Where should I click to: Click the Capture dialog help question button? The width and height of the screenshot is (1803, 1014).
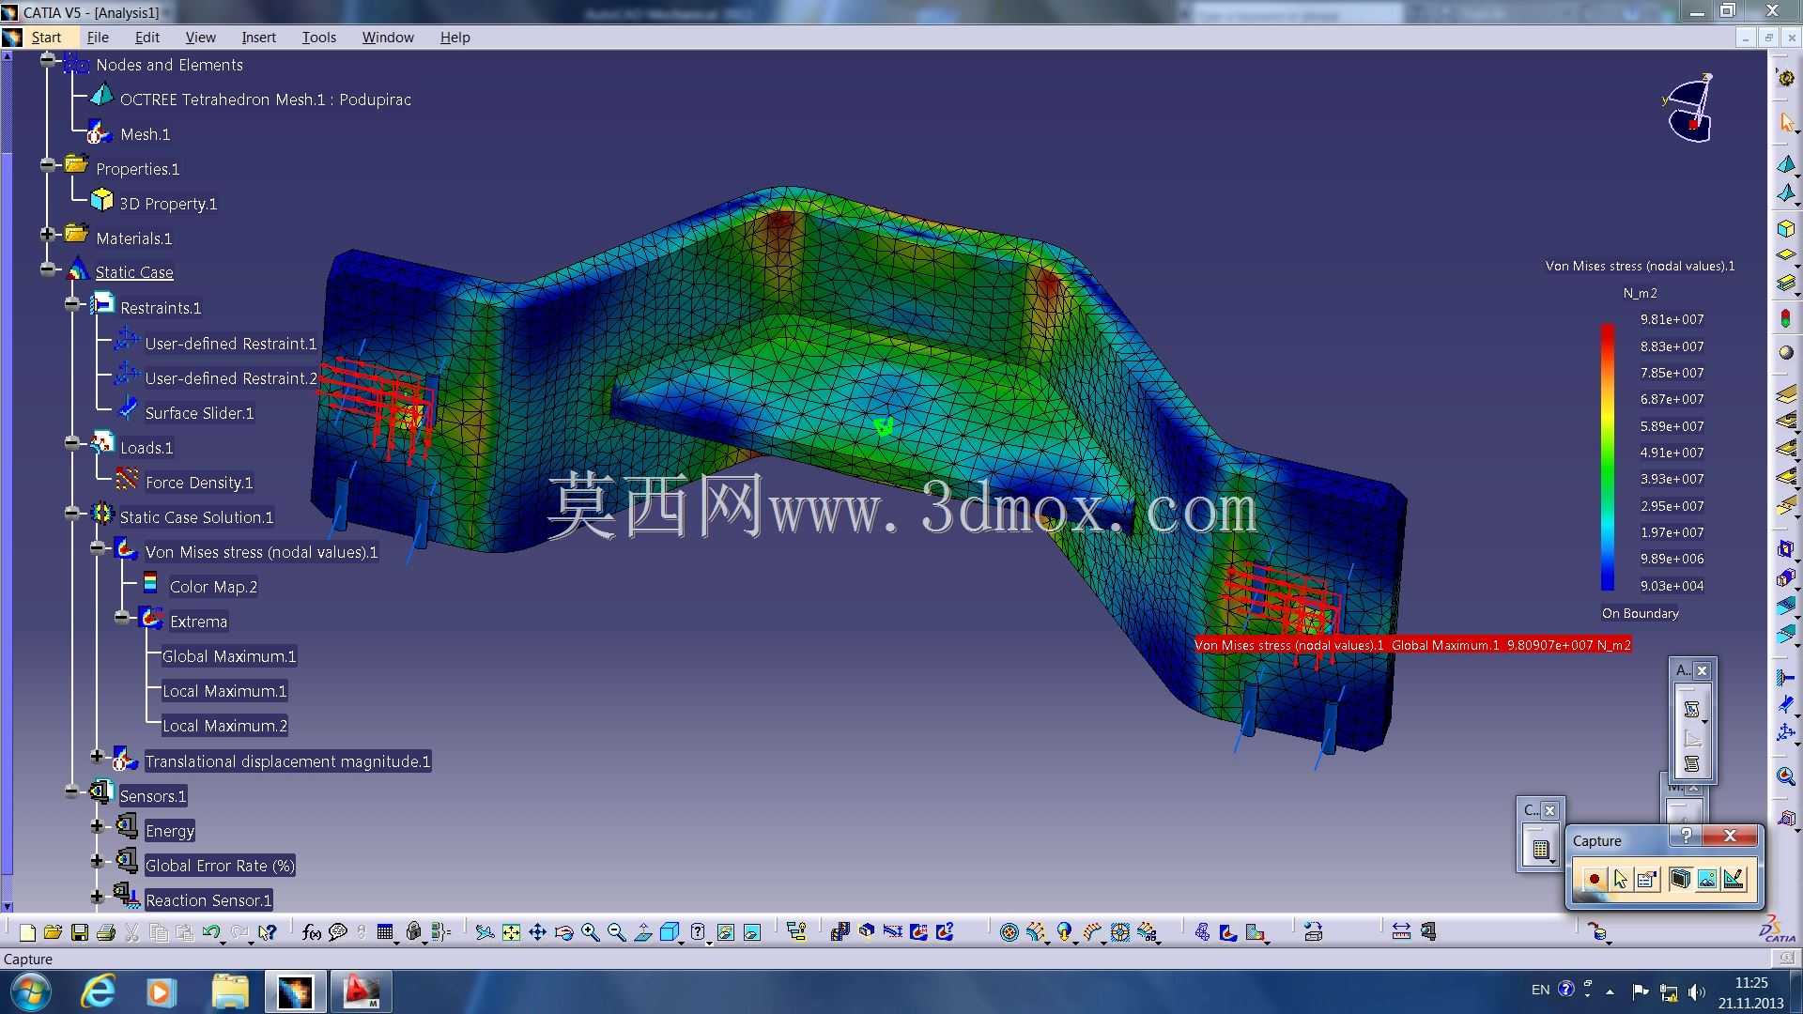[x=1686, y=836]
